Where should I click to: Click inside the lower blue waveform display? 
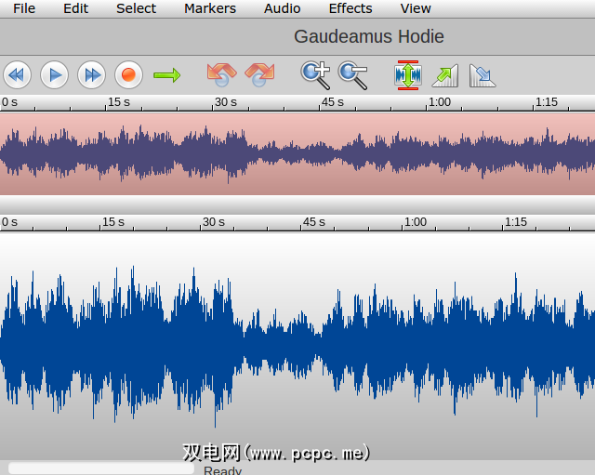tap(297, 344)
